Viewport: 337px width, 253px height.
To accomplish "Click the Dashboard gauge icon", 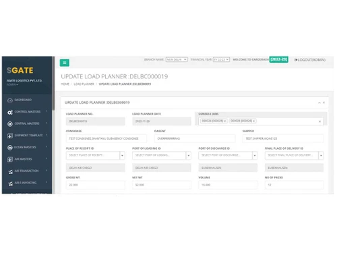I will [x=10, y=101].
